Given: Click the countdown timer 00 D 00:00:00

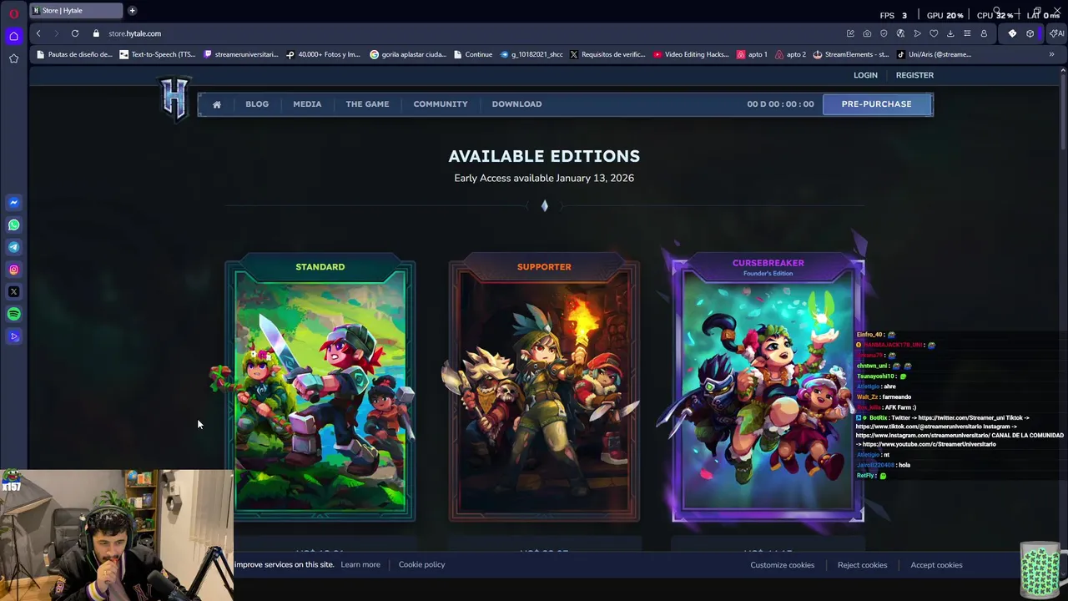Looking at the screenshot, I should (780, 104).
